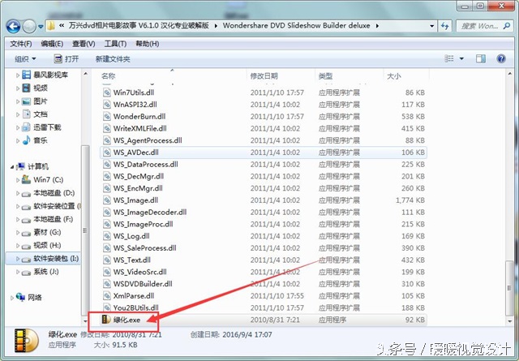This screenshot has width=519, height=361.
Task: Collapse the 计算机 tree node
Action: click(12, 167)
